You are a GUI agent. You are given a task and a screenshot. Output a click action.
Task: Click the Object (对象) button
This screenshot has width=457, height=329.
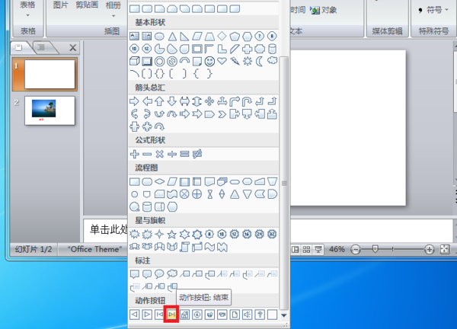324,10
